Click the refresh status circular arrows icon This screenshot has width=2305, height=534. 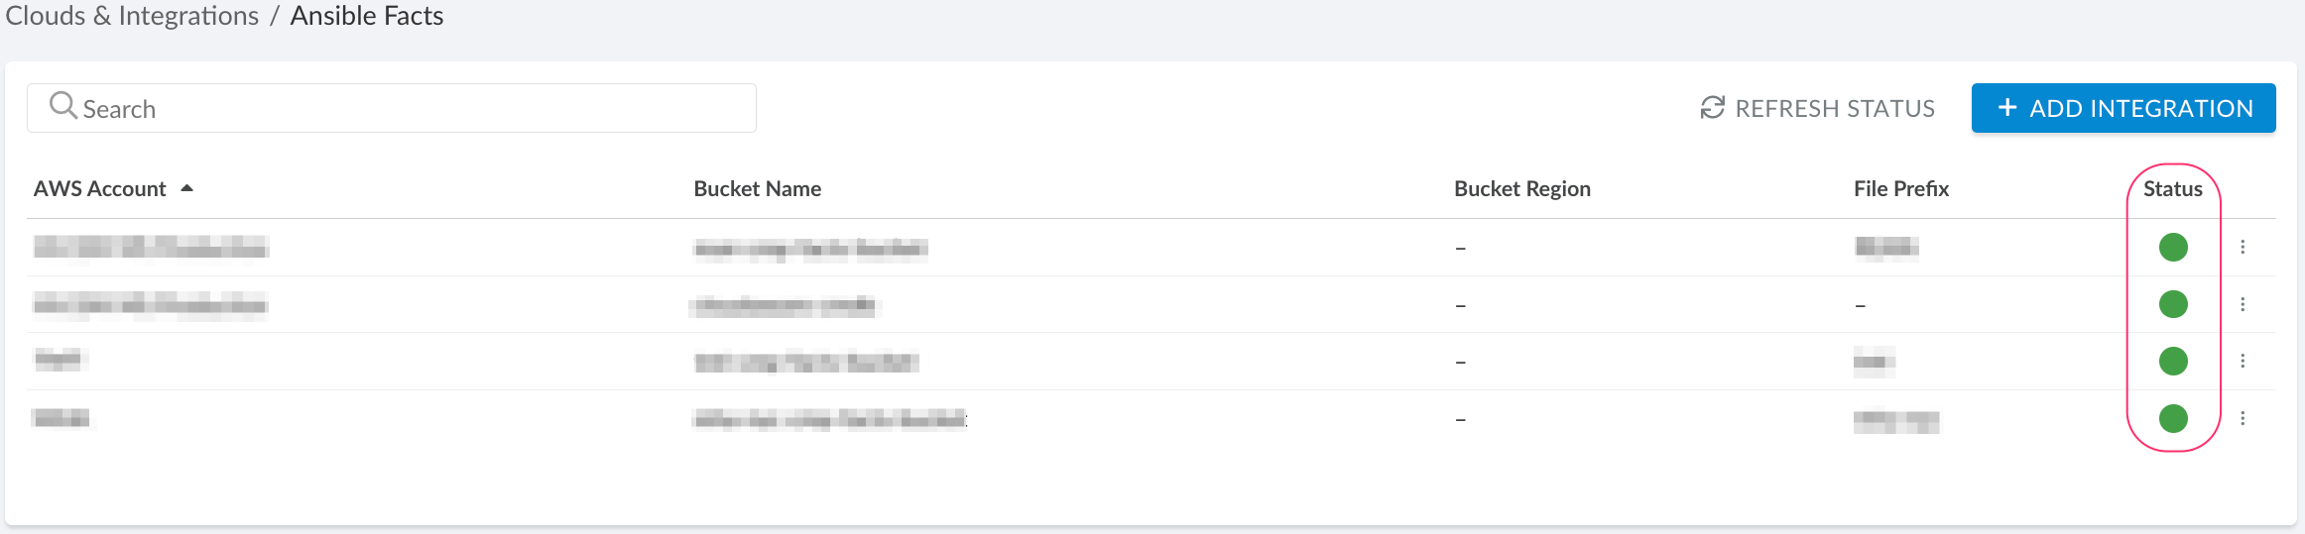[x=1712, y=108]
